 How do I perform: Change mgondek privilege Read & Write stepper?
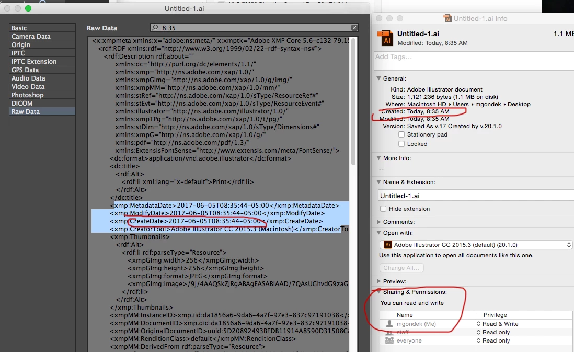[478, 324]
